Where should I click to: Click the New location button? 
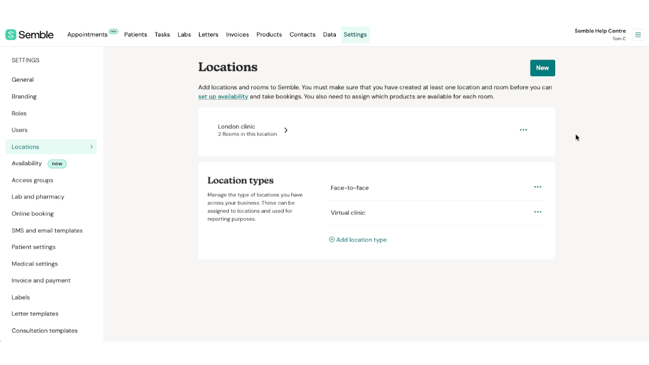pos(542,68)
